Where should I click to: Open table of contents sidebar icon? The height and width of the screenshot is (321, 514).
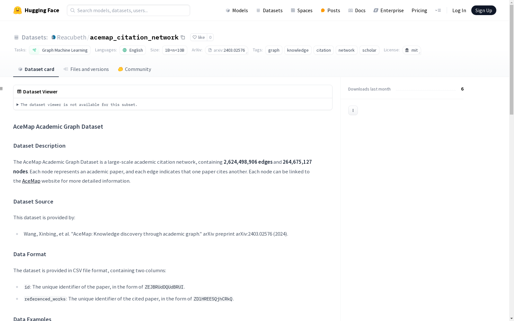pyautogui.click(x=2, y=89)
